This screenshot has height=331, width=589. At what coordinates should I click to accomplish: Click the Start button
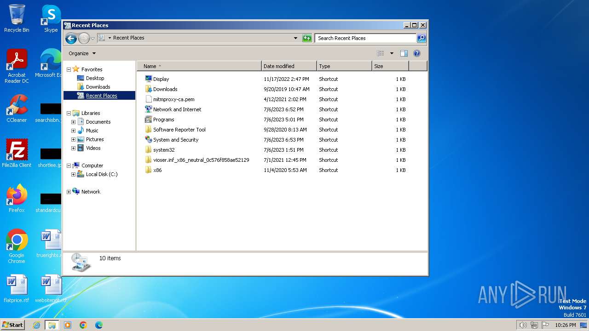pos(13,325)
